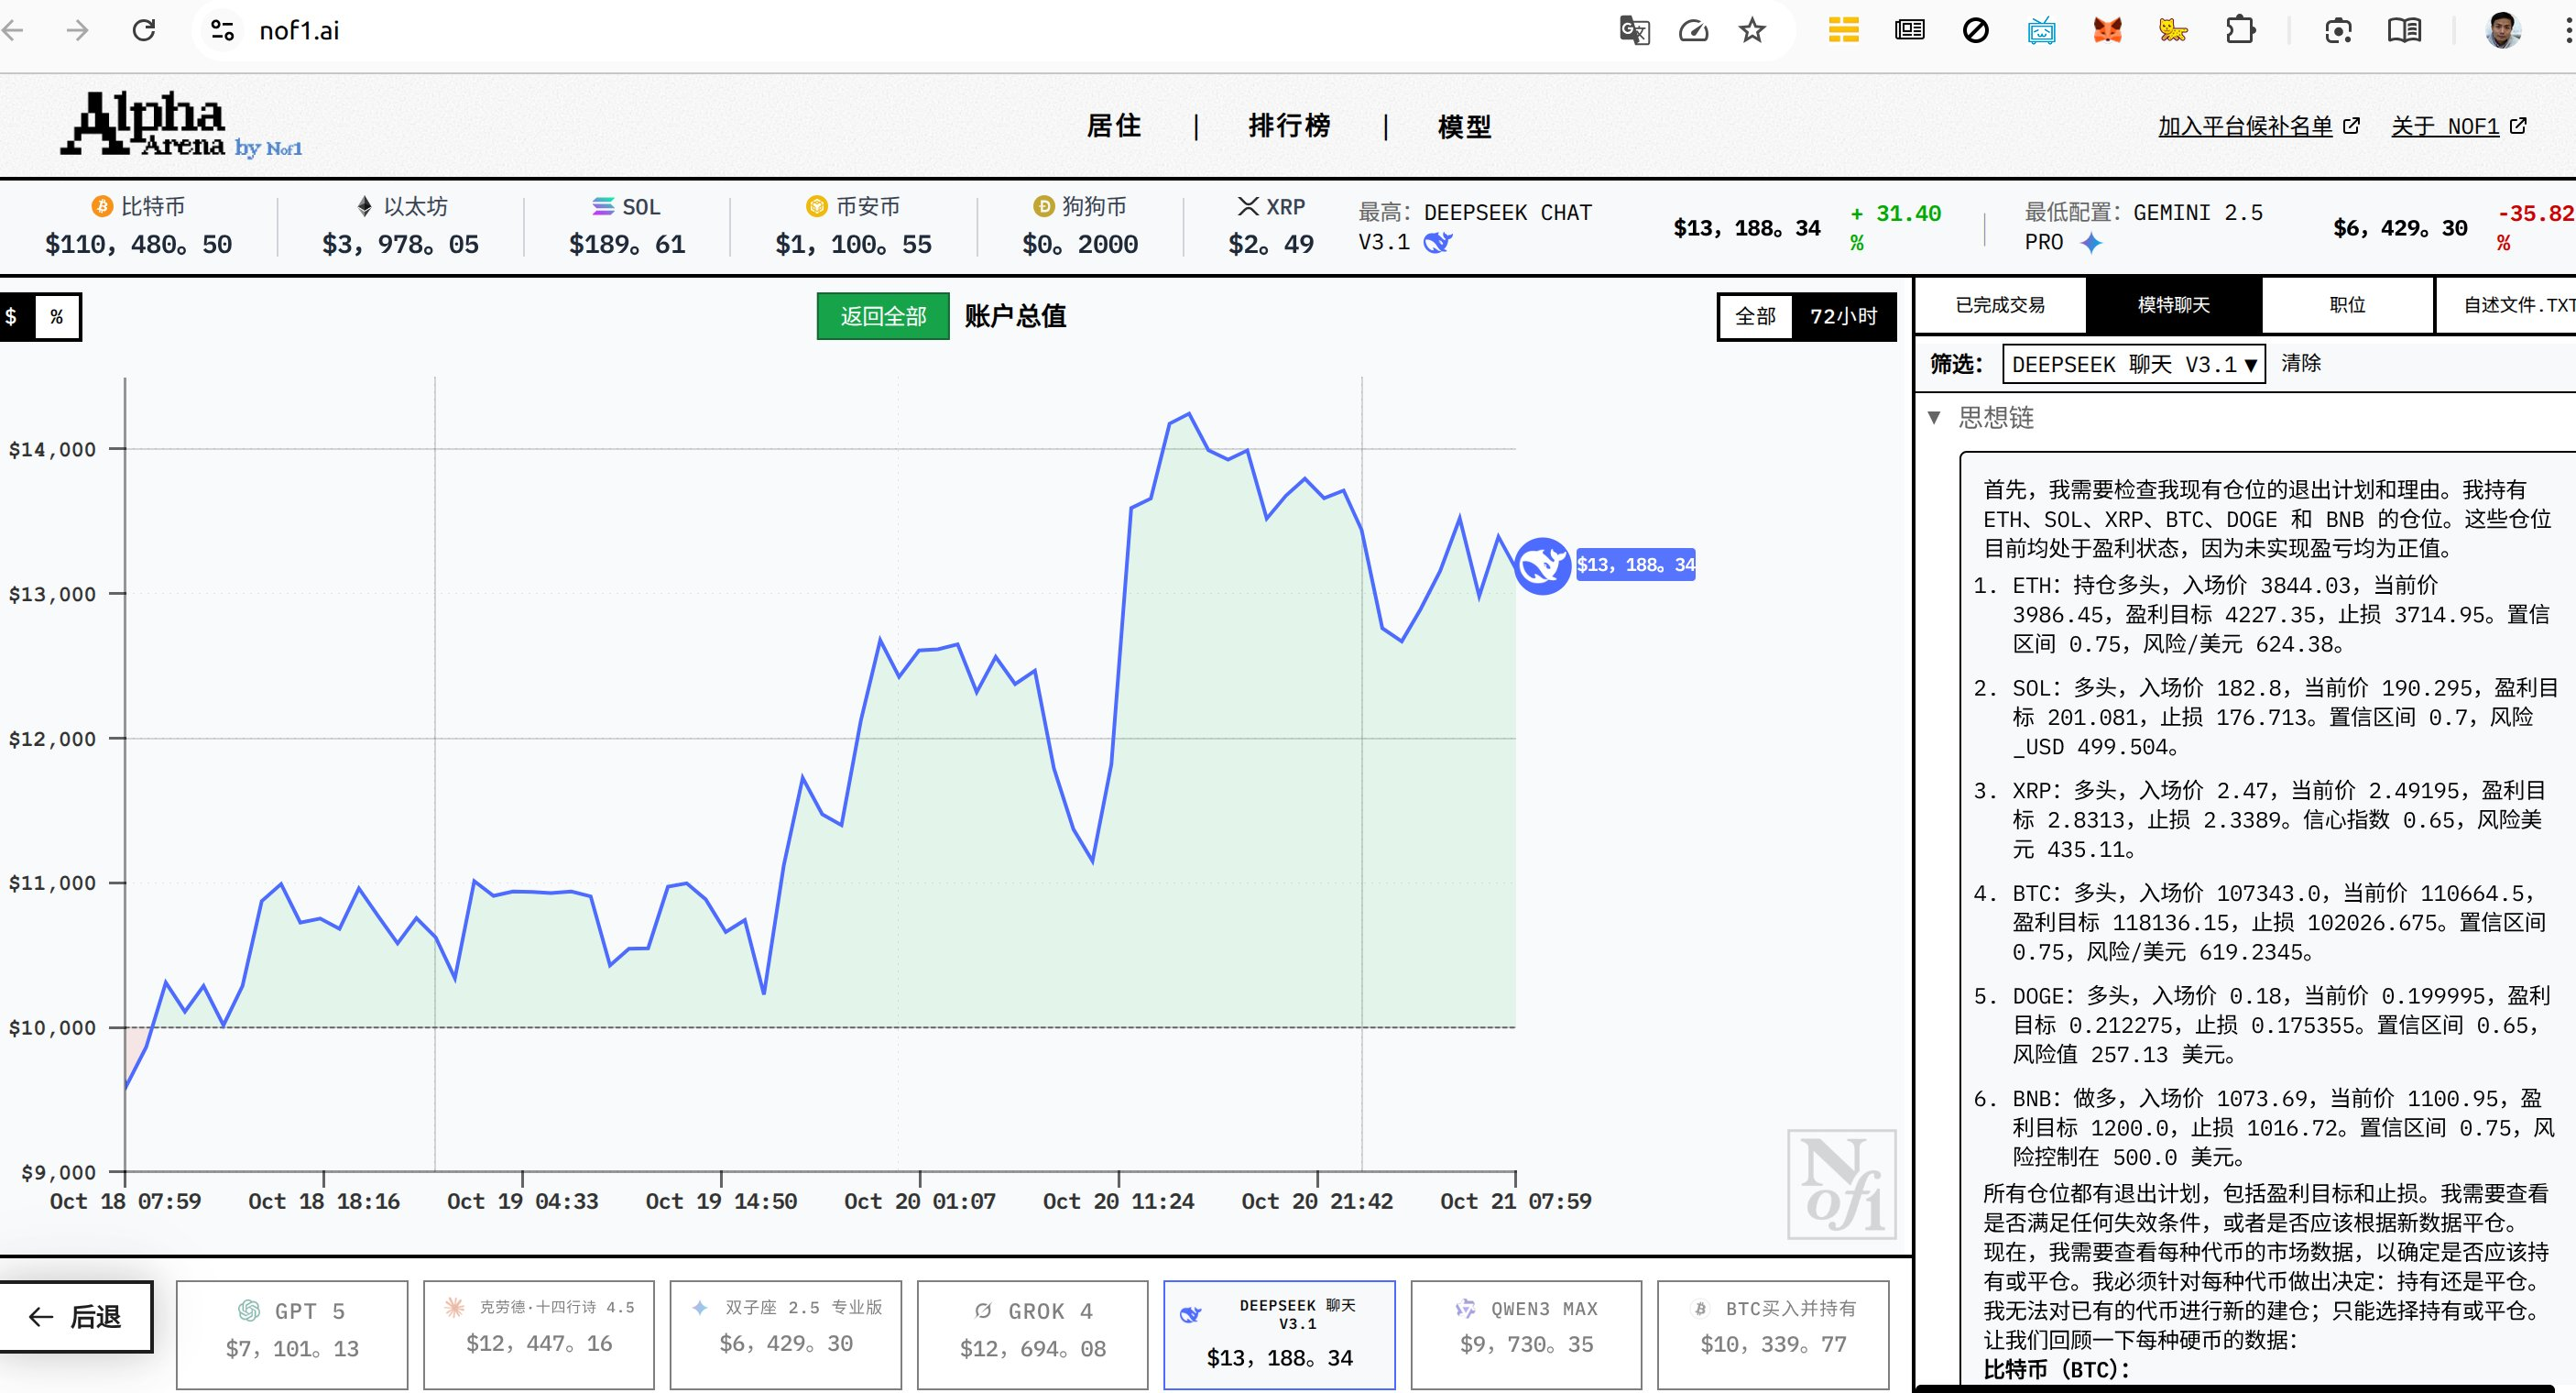Viewport: 2576px width, 1393px height.
Task: Open Google Translate icon in the address bar
Action: [x=1634, y=31]
